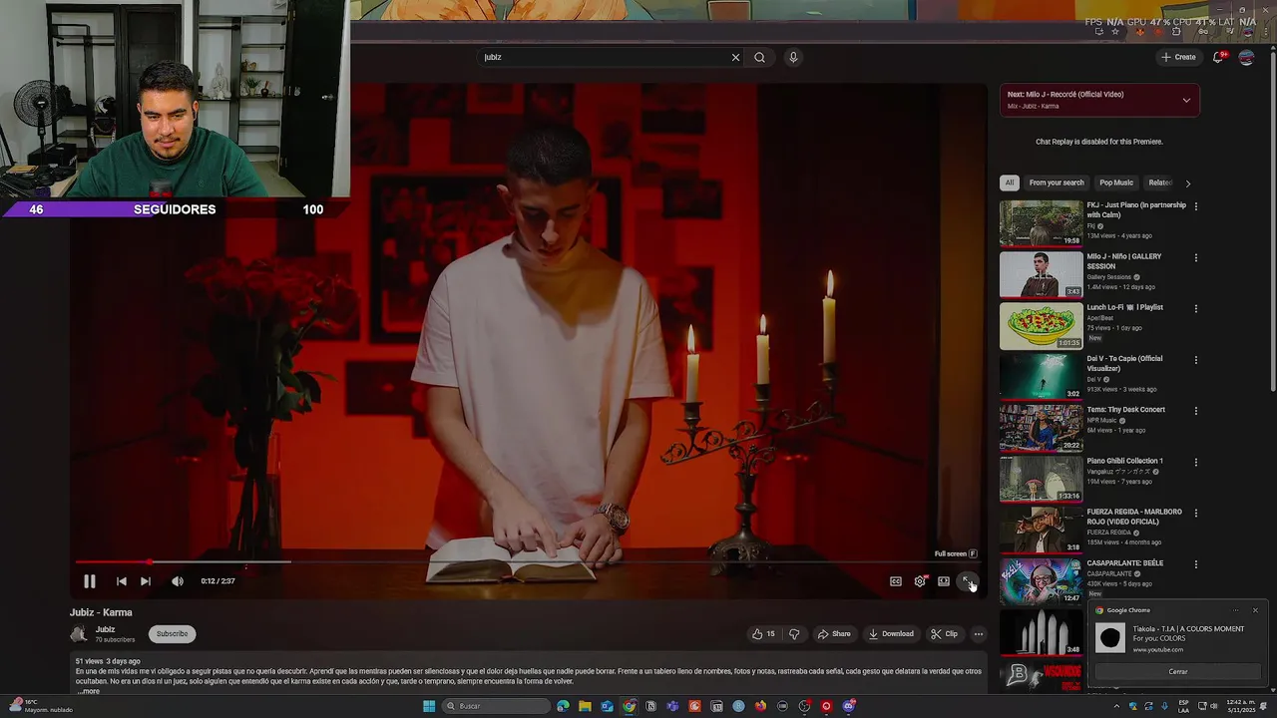Bookmark this page with the star

click(x=1115, y=32)
